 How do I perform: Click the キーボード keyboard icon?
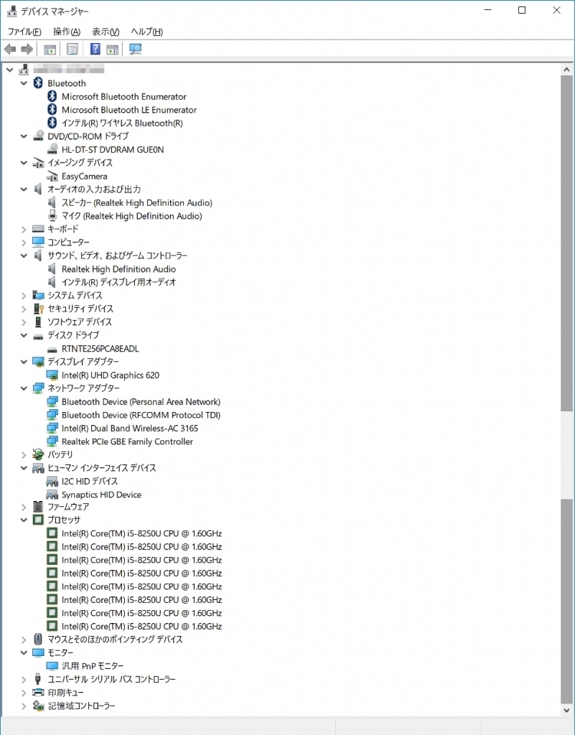pos(38,229)
